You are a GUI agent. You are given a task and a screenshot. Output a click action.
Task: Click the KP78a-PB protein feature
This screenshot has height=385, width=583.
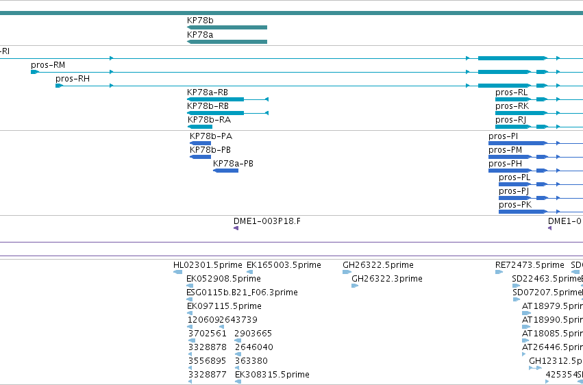click(x=225, y=171)
